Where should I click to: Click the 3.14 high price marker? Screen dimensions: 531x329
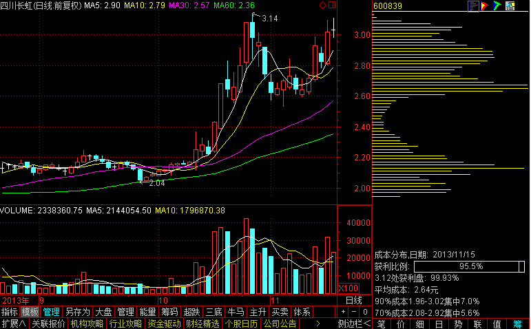(x=269, y=19)
